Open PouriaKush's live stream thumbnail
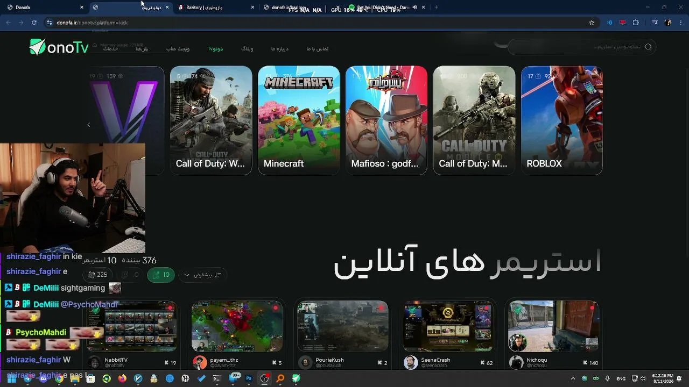The image size is (689, 387). coord(343,326)
